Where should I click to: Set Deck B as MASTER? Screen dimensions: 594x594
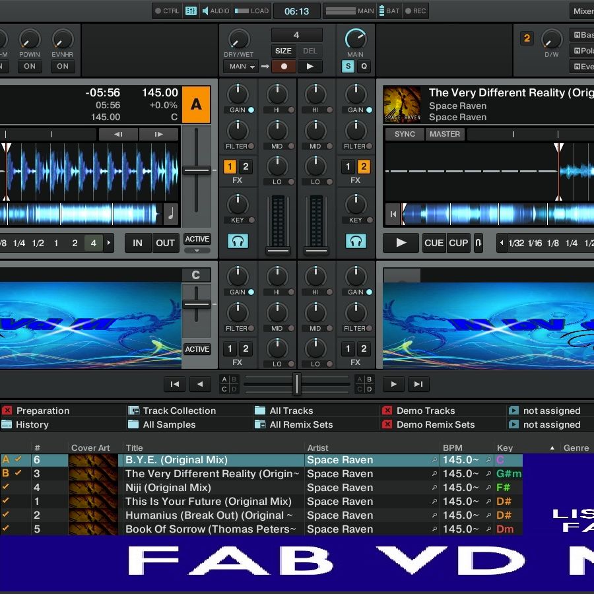click(x=445, y=134)
